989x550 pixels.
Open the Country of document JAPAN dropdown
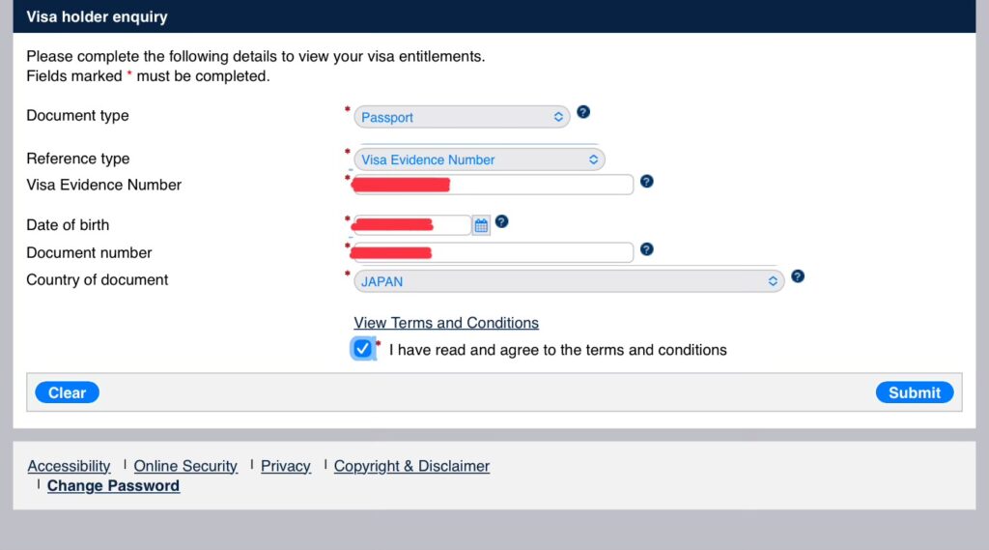point(569,281)
